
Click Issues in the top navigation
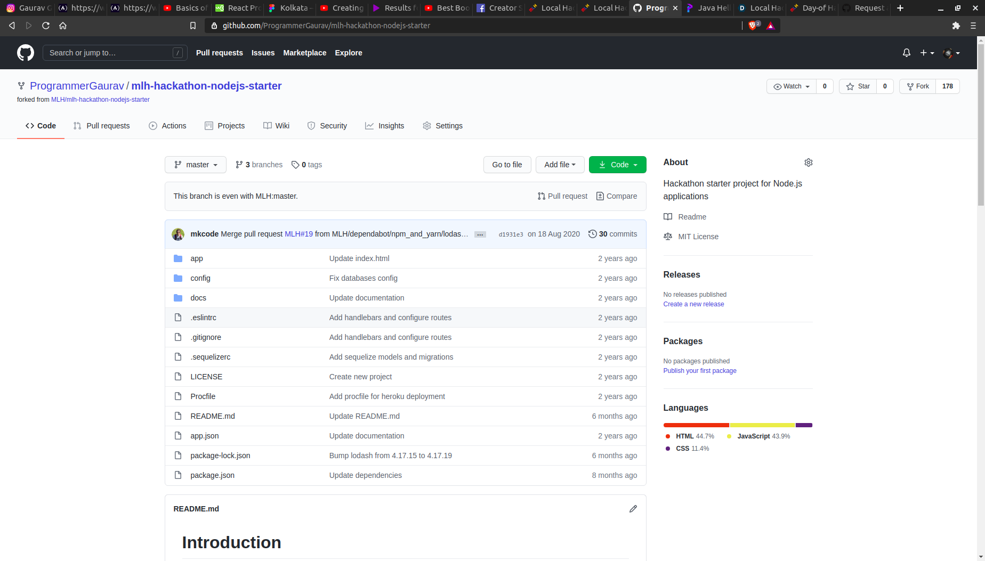pos(263,53)
